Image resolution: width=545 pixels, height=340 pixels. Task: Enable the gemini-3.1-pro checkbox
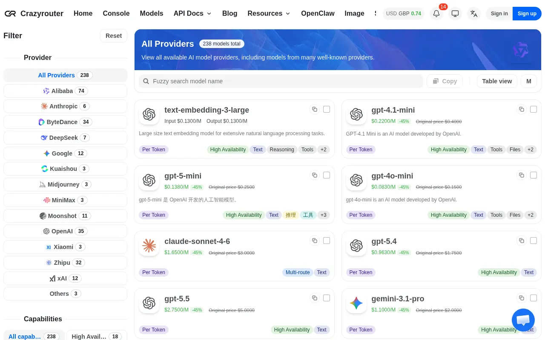point(534,298)
